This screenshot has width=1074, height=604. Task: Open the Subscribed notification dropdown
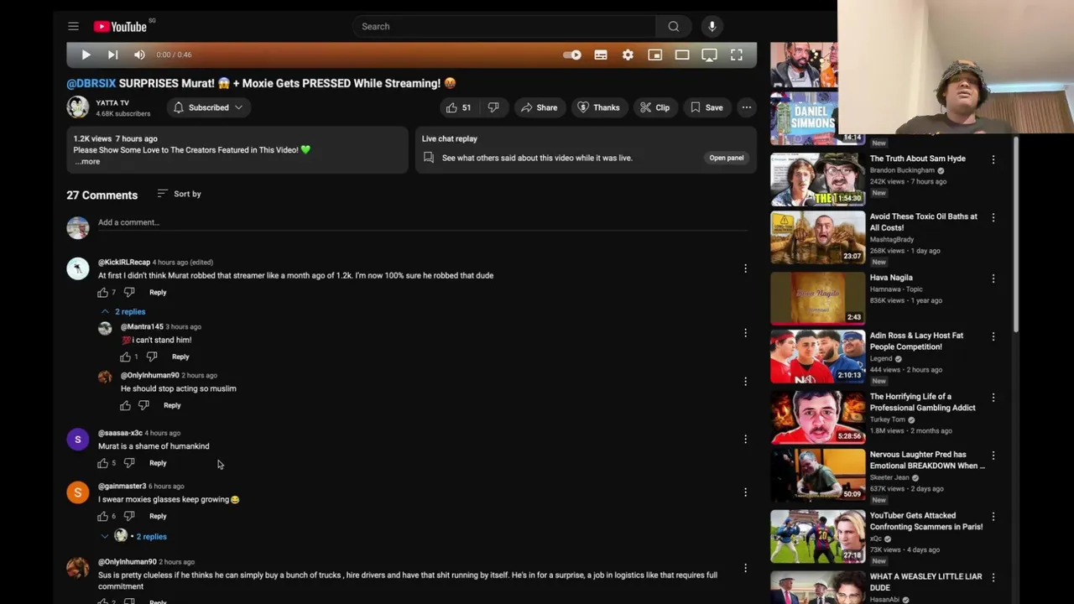[207, 107]
